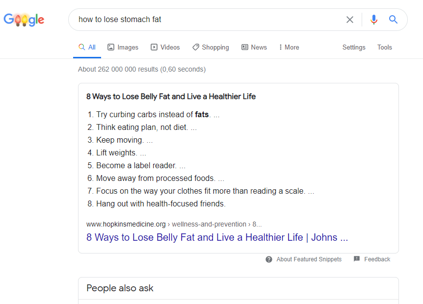423x304 pixels.
Task: Click the Feedback text link
Action: coord(377,259)
